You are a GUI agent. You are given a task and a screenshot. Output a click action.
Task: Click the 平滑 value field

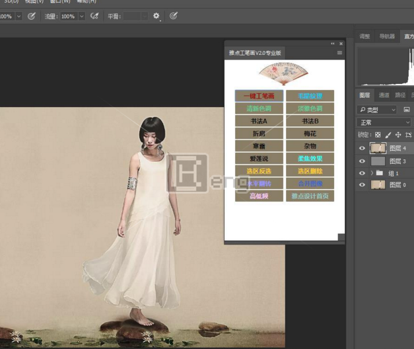[132, 17]
